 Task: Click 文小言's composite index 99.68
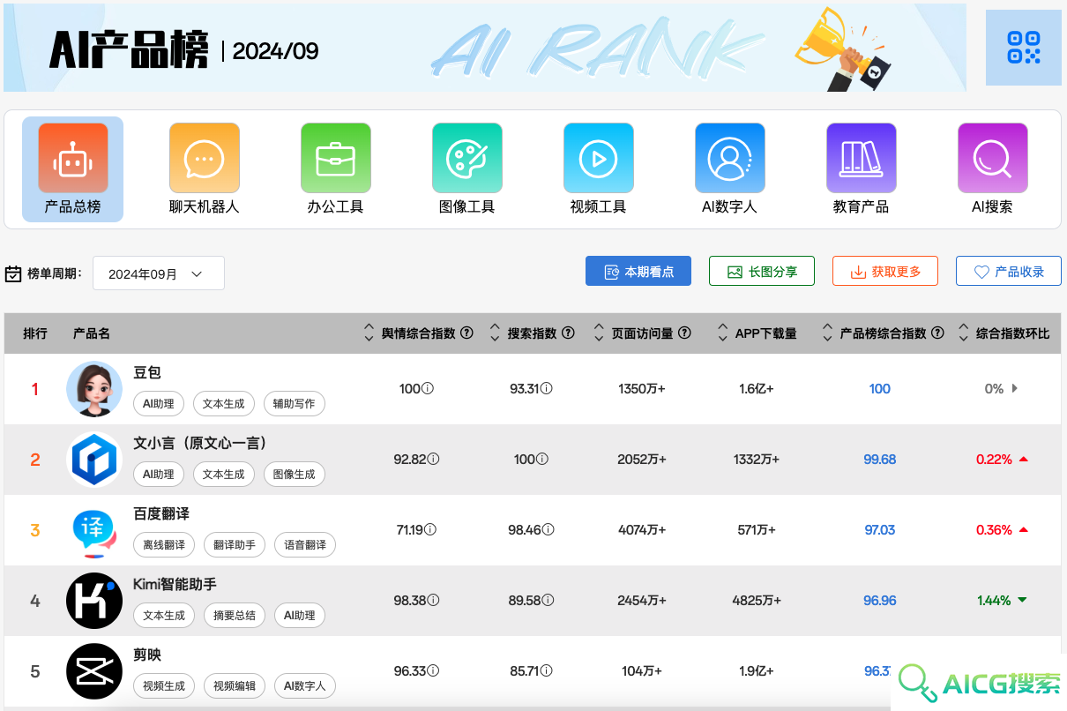point(880,460)
